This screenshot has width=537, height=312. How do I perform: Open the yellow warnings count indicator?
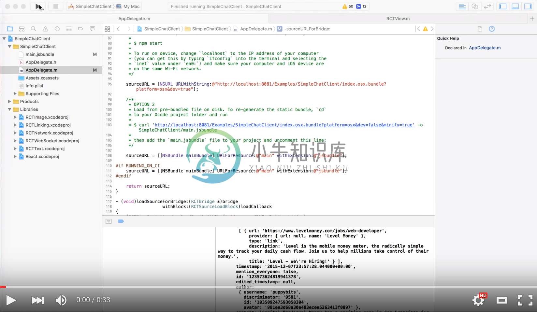pyautogui.click(x=348, y=7)
